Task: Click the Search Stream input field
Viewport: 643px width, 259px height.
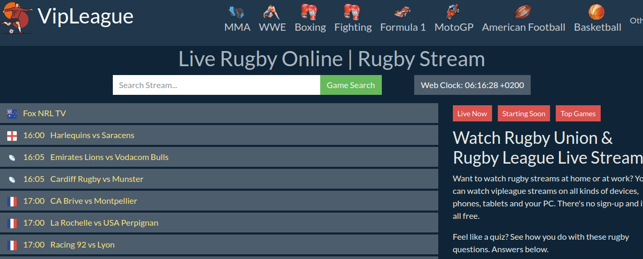Action: coord(216,85)
